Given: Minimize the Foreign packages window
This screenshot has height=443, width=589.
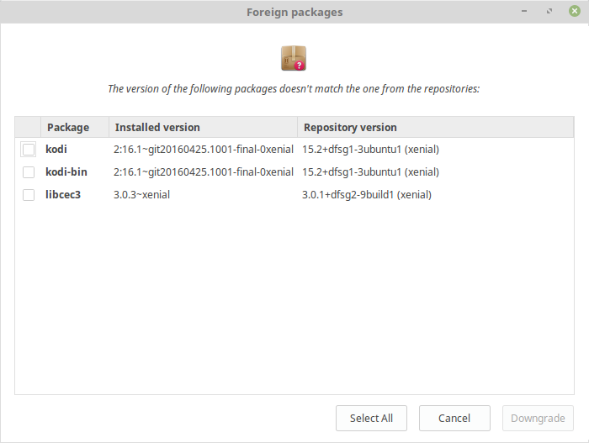Looking at the screenshot, I should click(x=526, y=12).
